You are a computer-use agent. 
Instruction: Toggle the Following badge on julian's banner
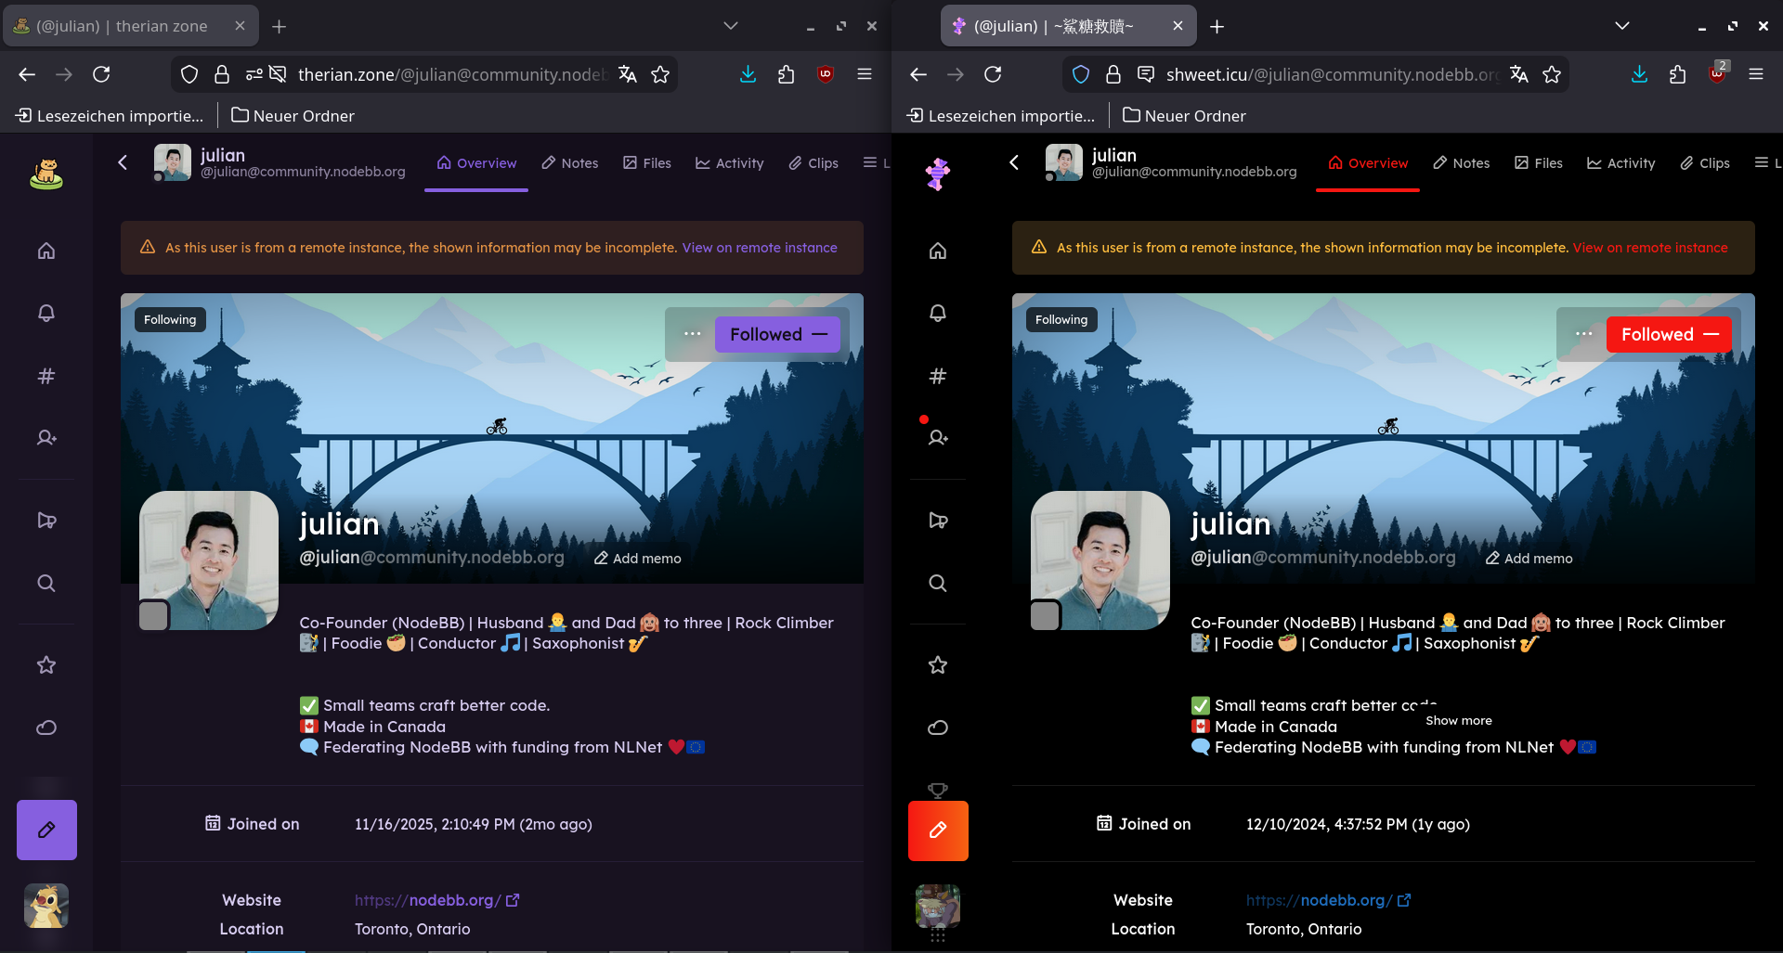1061,319
